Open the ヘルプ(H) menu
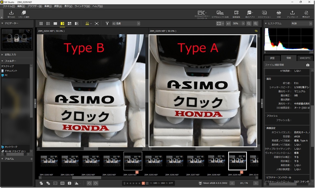 click(x=98, y=6)
